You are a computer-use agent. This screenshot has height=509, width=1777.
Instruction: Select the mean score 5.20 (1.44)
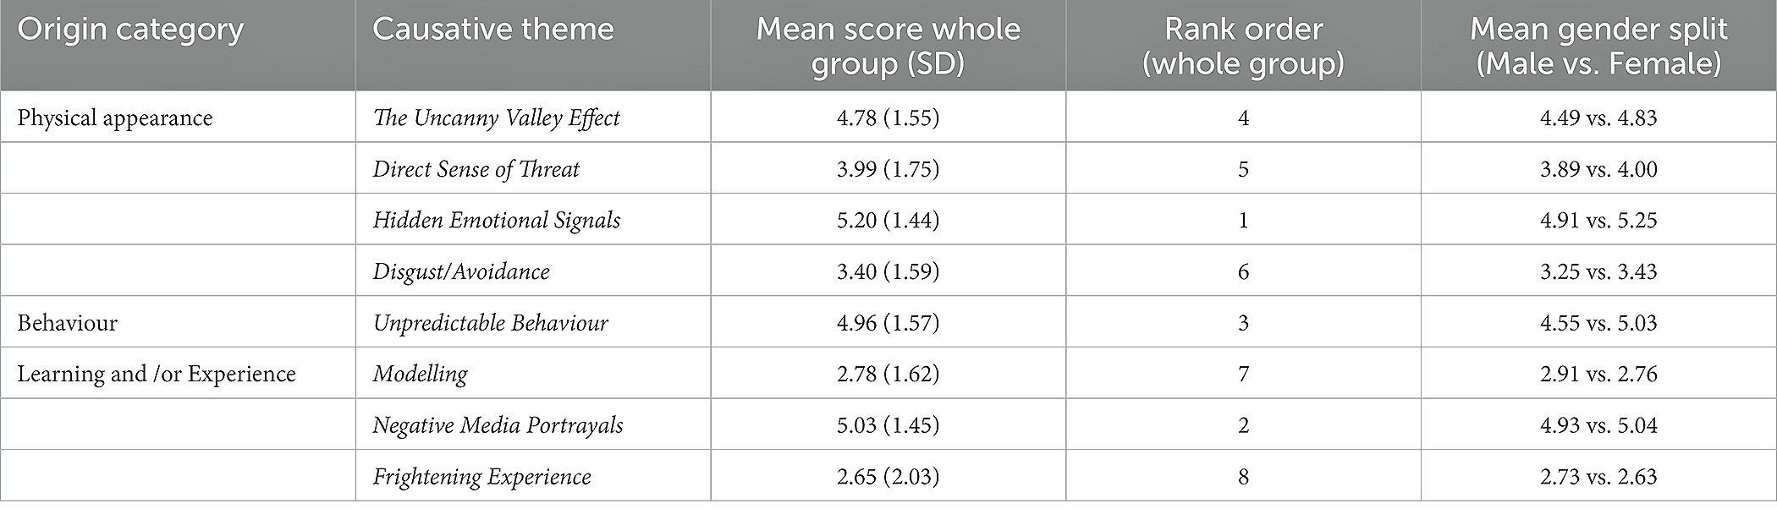[888, 221]
